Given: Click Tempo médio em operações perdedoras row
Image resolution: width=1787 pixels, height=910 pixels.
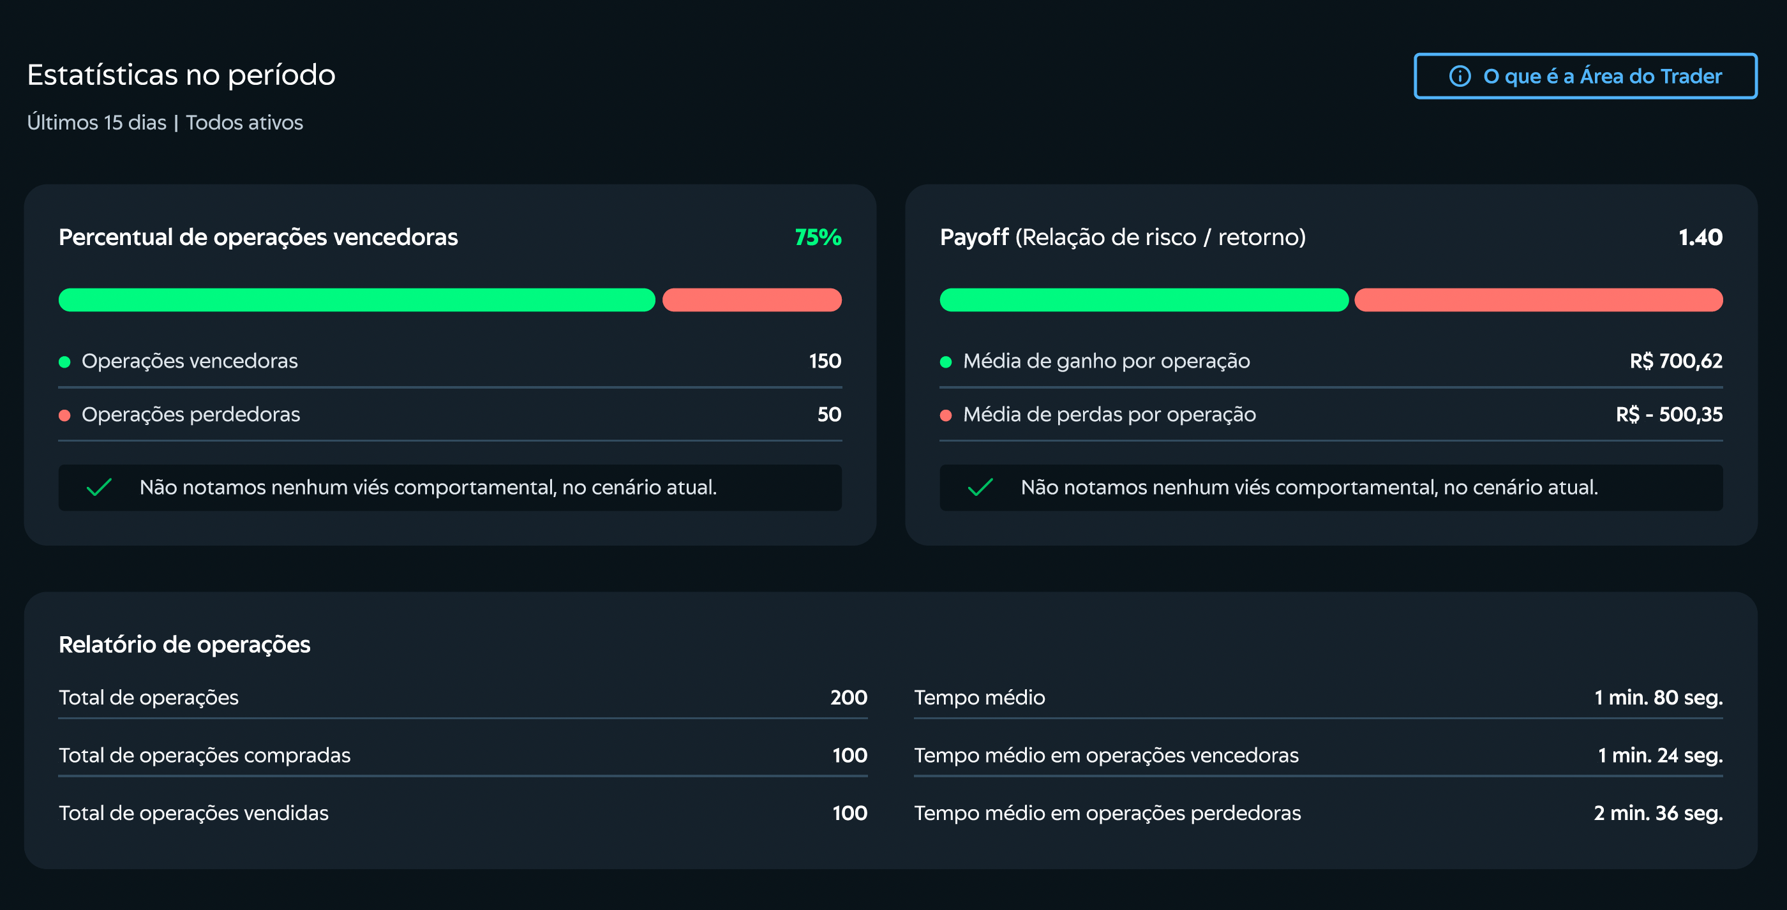Looking at the screenshot, I should tap(1318, 813).
